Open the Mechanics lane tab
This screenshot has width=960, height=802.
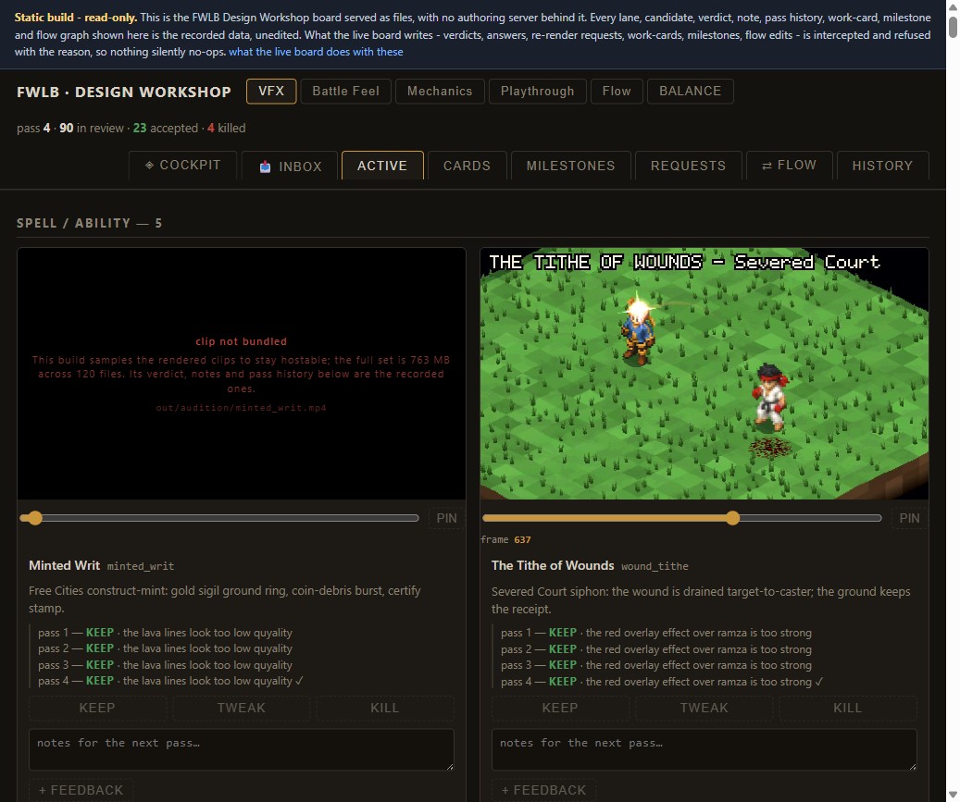(440, 92)
